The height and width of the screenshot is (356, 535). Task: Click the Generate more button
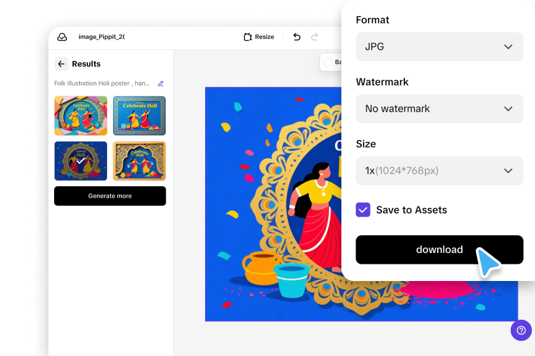pos(110,196)
